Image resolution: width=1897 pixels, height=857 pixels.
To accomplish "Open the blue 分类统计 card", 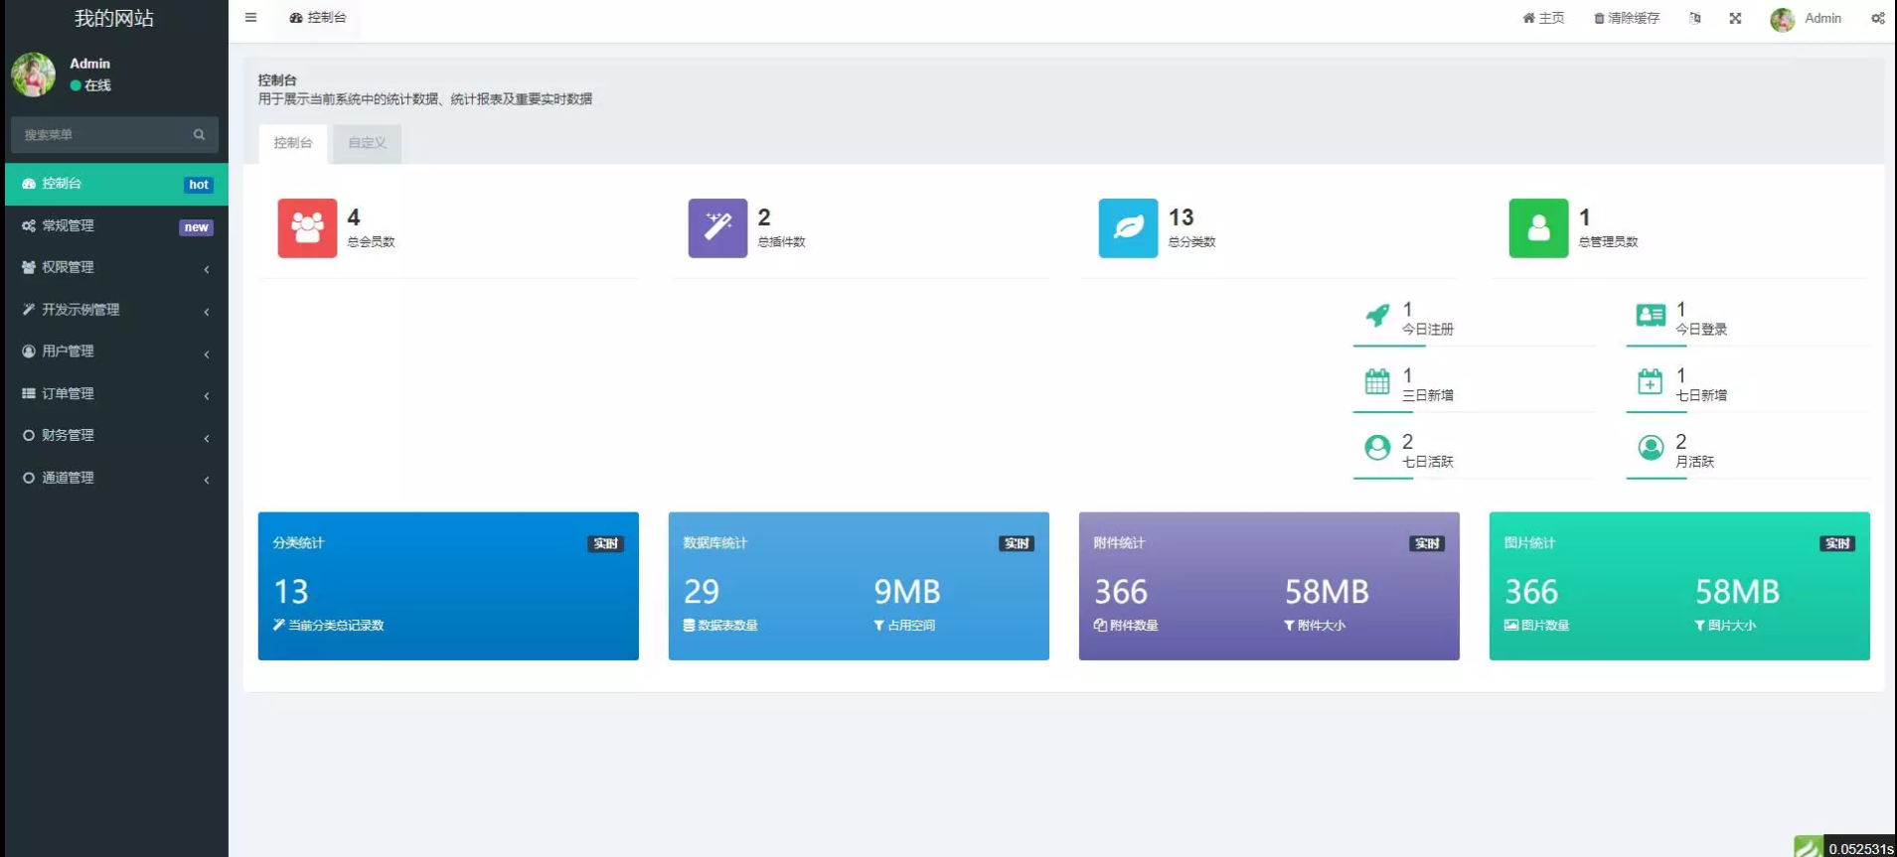I will [x=448, y=586].
